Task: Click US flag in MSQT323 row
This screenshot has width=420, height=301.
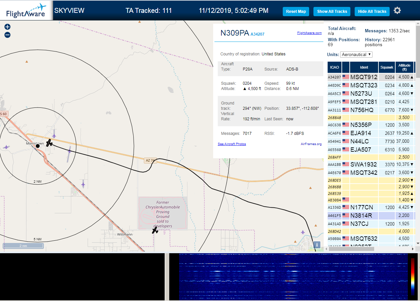Action: pyautogui.click(x=346, y=85)
